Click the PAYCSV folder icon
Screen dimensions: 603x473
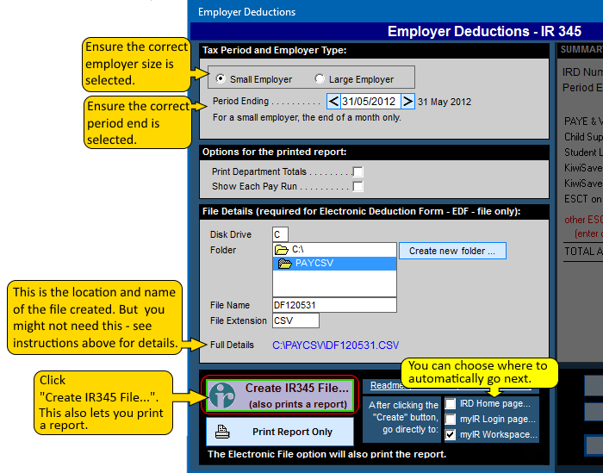[x=285, y=264]
